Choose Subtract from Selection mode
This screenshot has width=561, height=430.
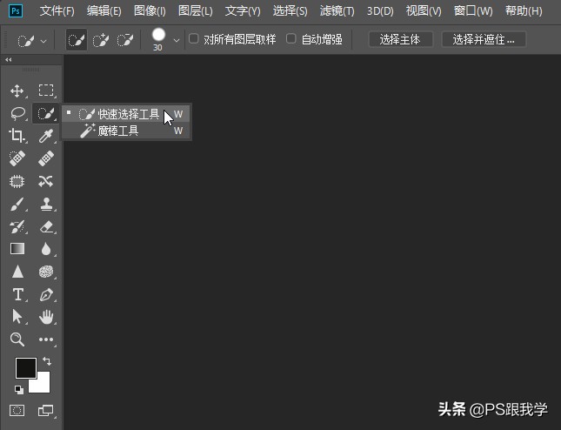[125, 40]
